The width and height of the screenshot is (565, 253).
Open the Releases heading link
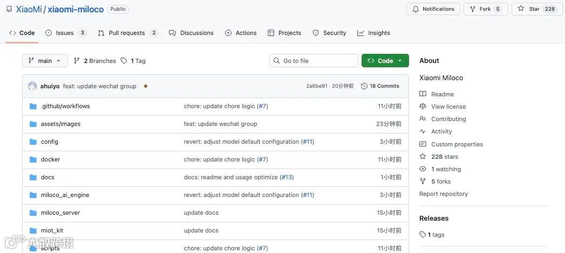pos(434,219)
